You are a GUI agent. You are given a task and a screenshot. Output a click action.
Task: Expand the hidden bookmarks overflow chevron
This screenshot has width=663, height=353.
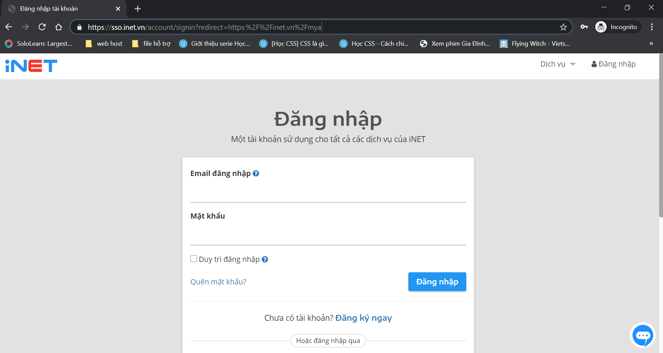[651, 43]
